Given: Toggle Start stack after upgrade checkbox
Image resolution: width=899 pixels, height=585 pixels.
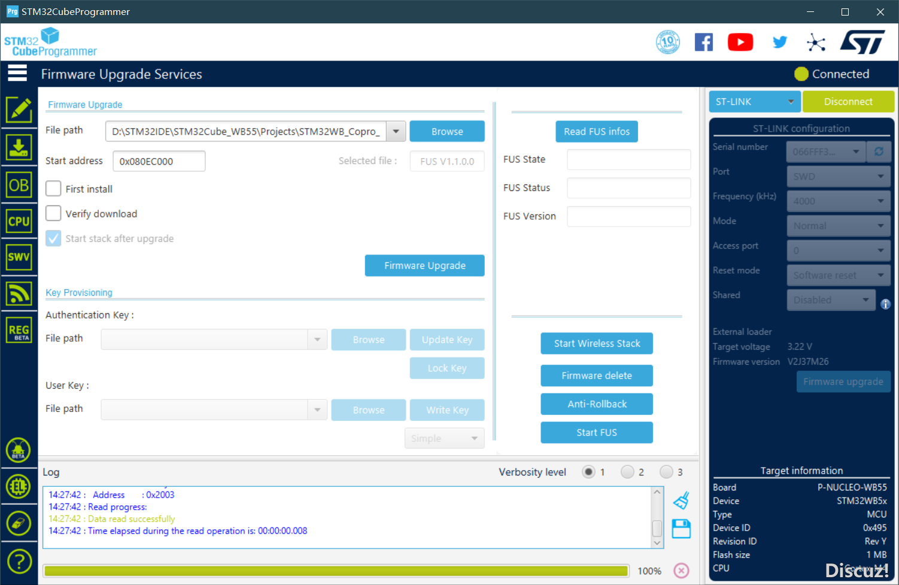Looking at the screenshot, I should tap(53, 238).
